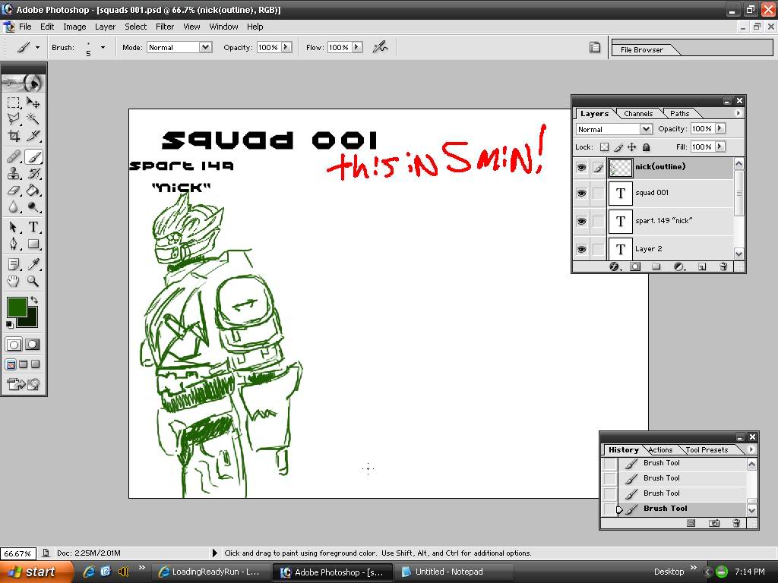Open the brush Mode dropdown

click(205, 47)
